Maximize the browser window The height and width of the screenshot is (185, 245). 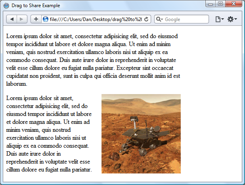220,4
